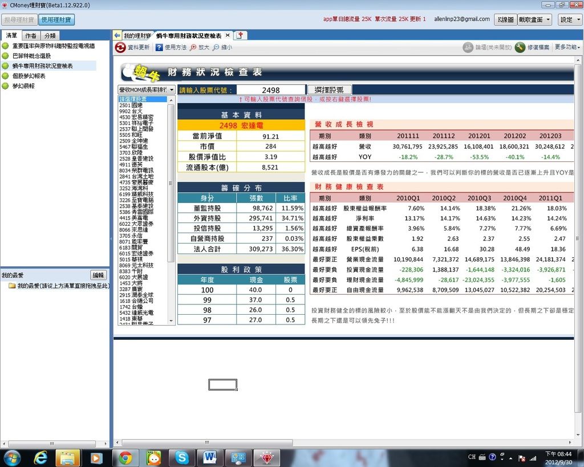This screenshot has width=584, height=467.
Task: Click the 201203 revenue column header
Action: (550, 136)
